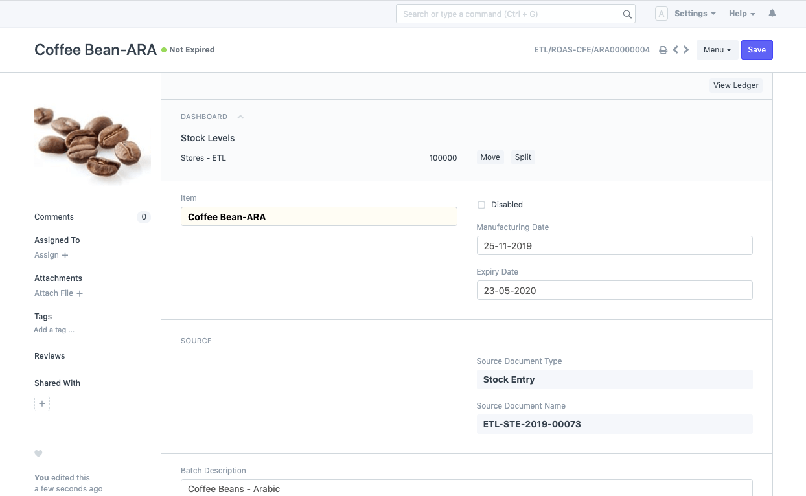This screenshot has height=496, width=806.
Task: Click the View Ledger button
Action: pyautogui.click(x=735, y=85)
